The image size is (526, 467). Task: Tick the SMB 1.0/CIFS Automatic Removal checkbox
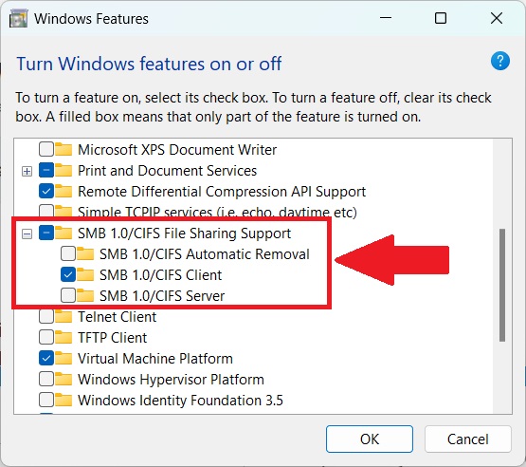68,254
